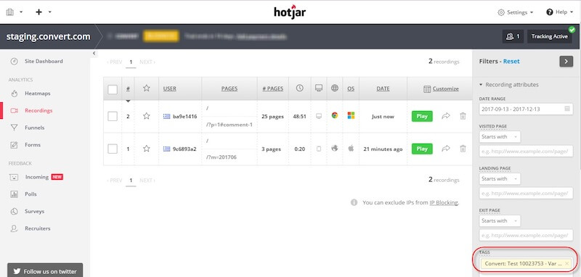Image resolution: width=581 pixels, height=277 pixels.
Task: Star recording by user ba9e1416
Action: click(x=147, y=116)
